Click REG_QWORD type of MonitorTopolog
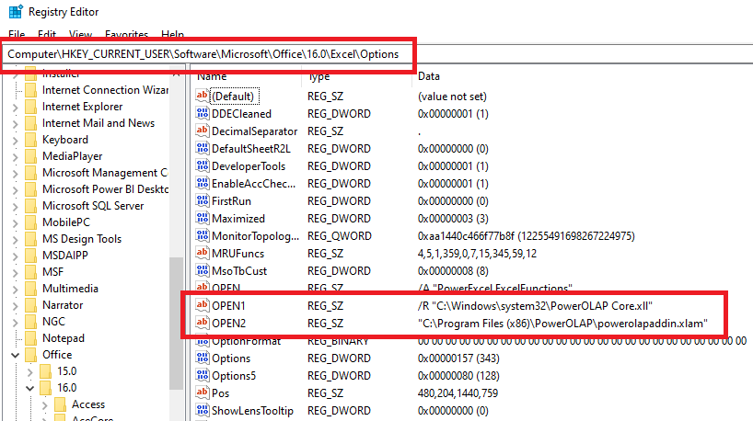Screen dimensions: 753x421 pos(340,236)
